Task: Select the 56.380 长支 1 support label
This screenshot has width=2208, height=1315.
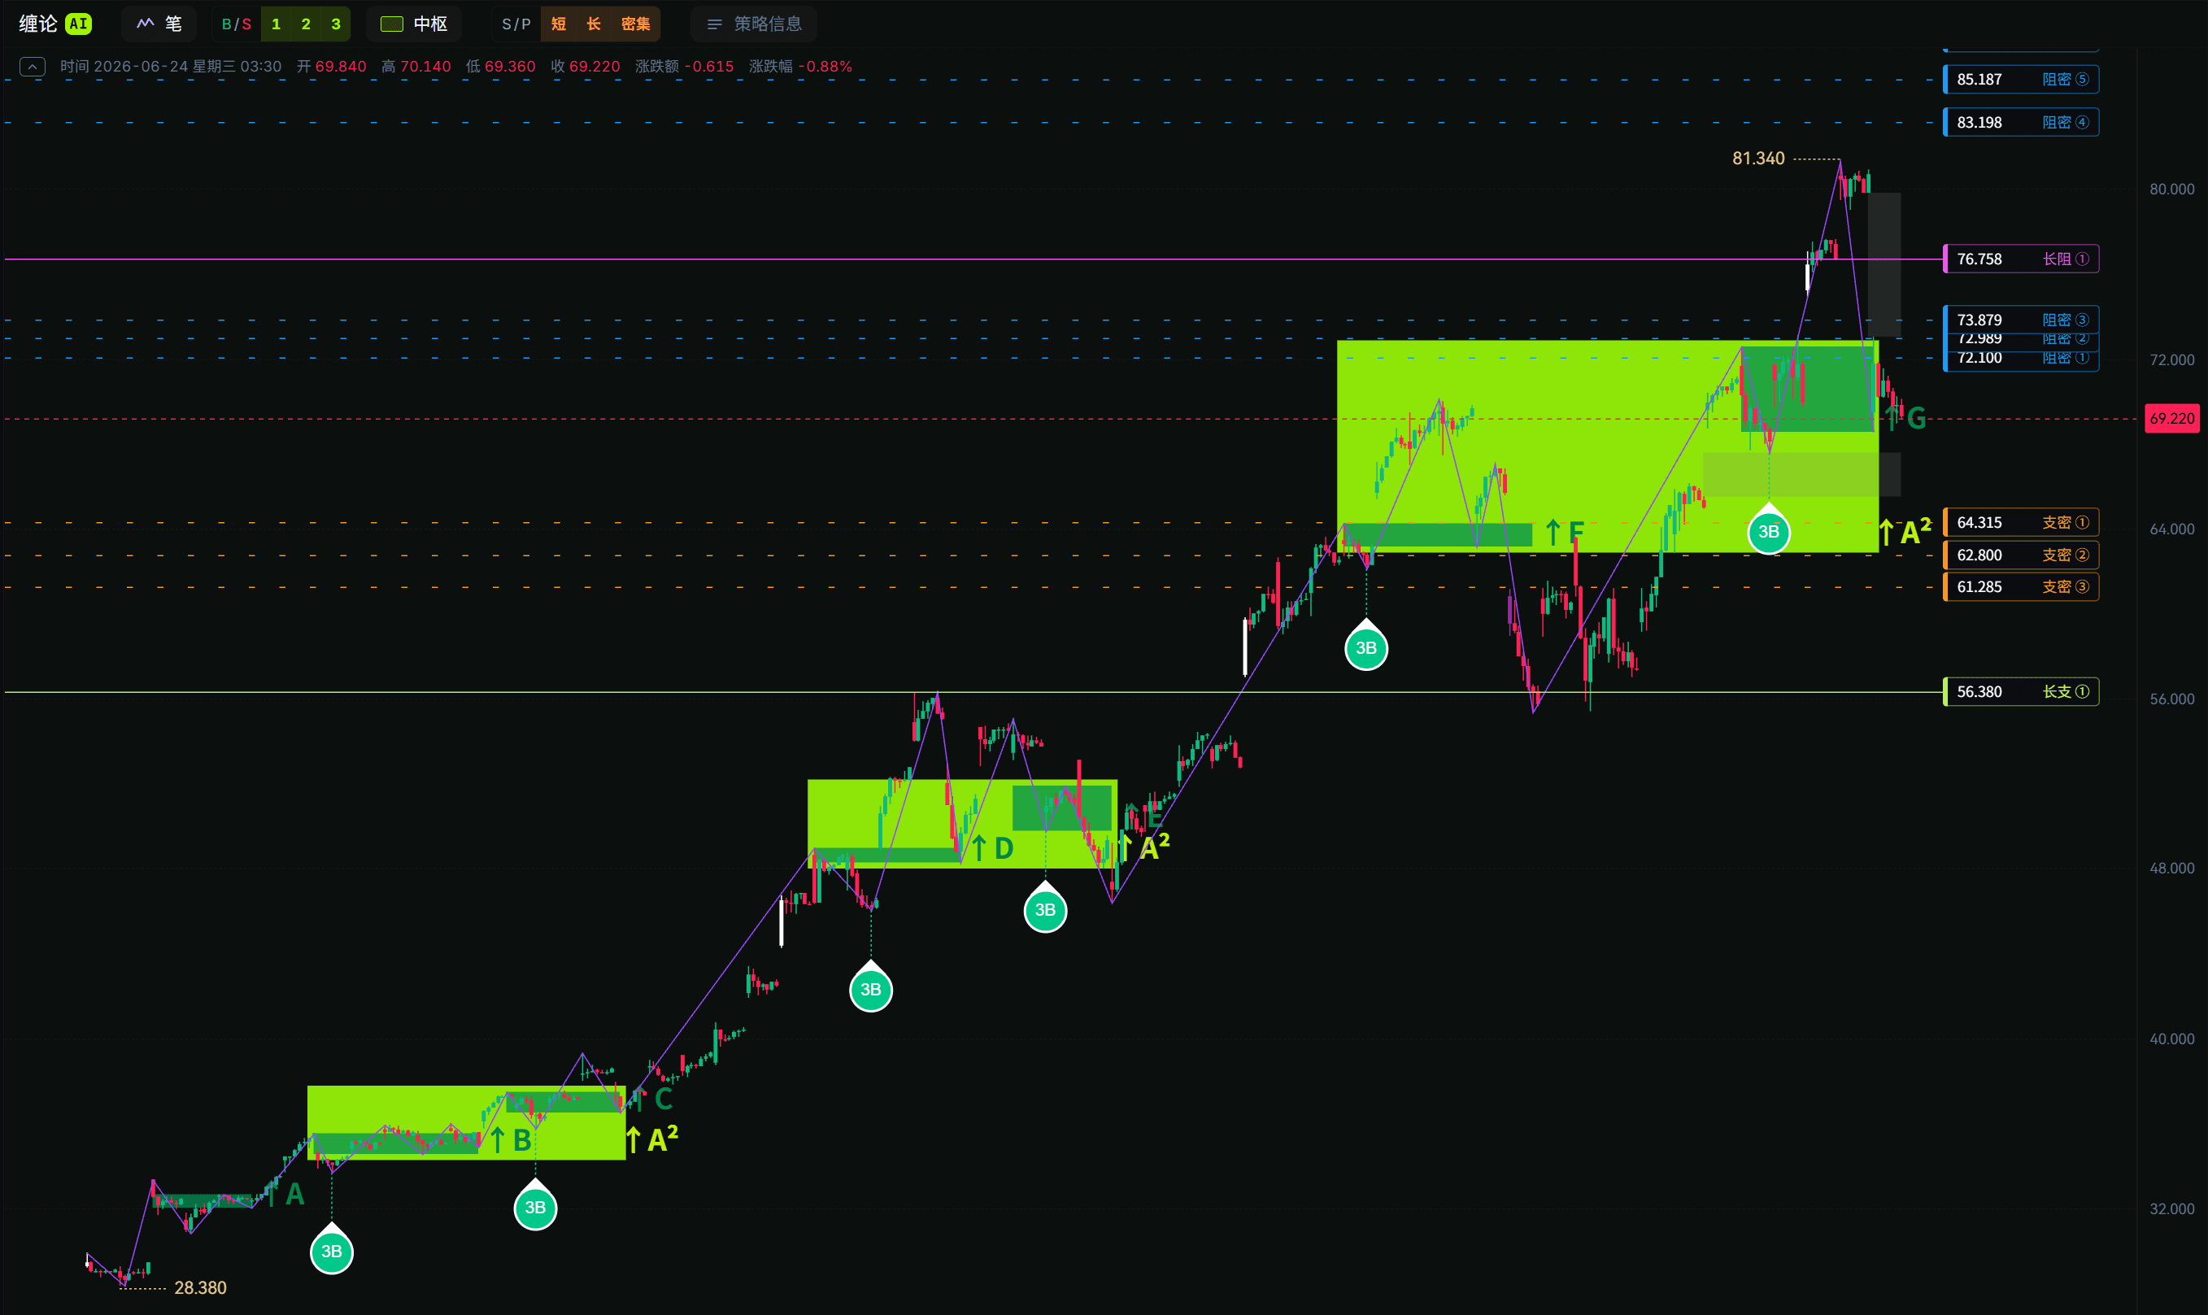Action: click(2021, 691)
